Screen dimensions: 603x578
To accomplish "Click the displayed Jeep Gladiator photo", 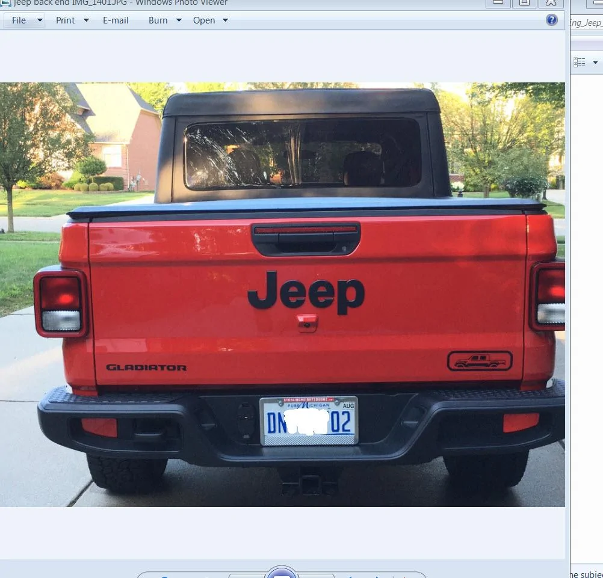I will point(282,294).
